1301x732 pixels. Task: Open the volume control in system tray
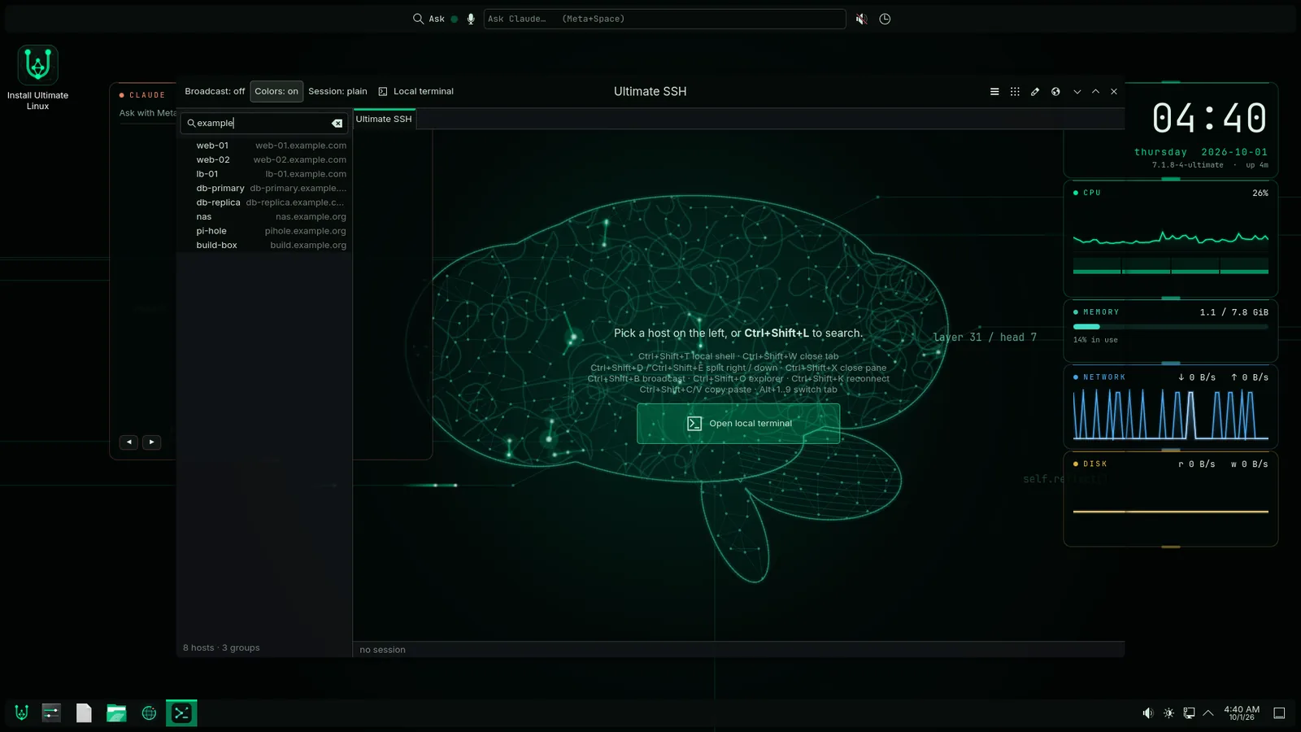click(1147, 713)
